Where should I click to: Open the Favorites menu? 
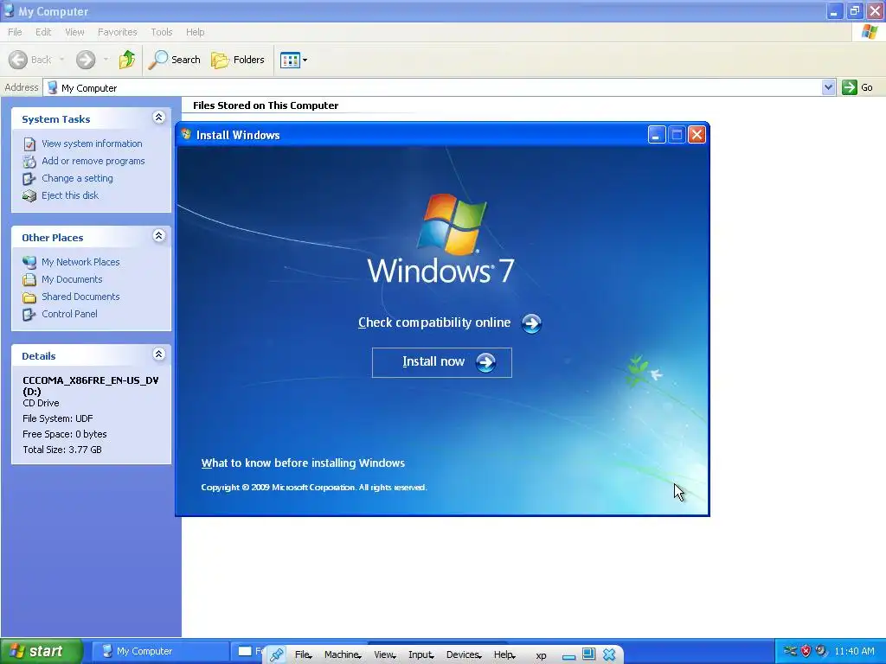[117, 32]
